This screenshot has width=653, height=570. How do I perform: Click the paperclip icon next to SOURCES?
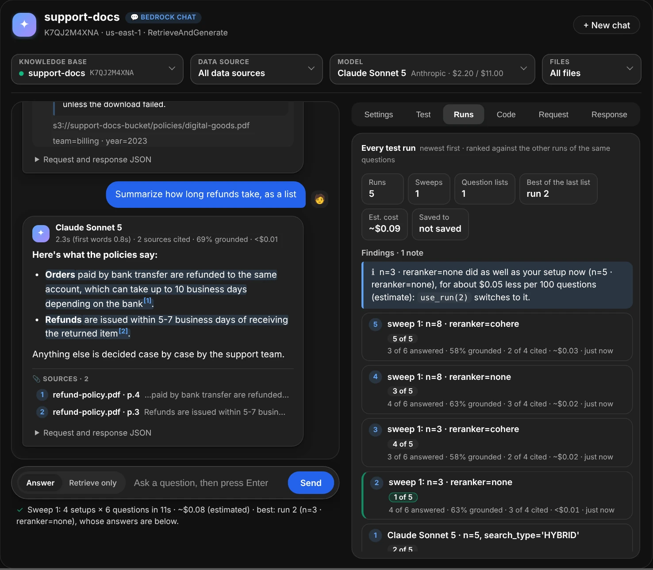coord(36,379)
